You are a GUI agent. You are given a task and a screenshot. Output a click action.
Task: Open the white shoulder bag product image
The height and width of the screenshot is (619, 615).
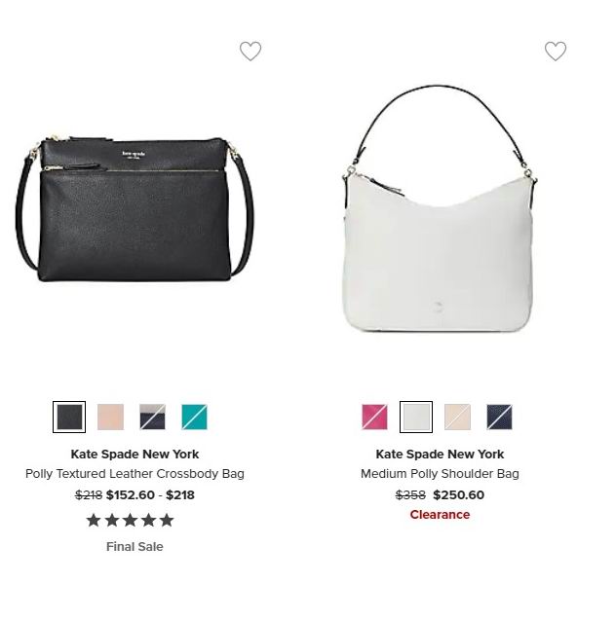coord(440,208)
